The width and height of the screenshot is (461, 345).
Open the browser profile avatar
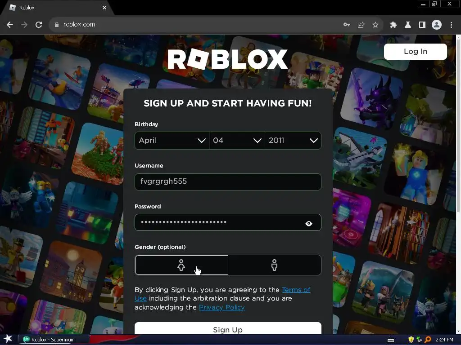tap(437, 25)
